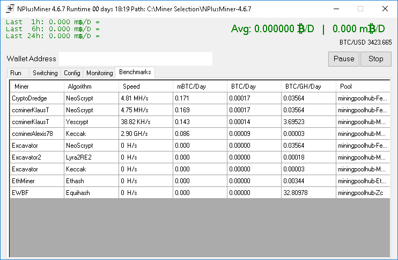Click the 0.00344 BTC/GH/Day value

308,181
